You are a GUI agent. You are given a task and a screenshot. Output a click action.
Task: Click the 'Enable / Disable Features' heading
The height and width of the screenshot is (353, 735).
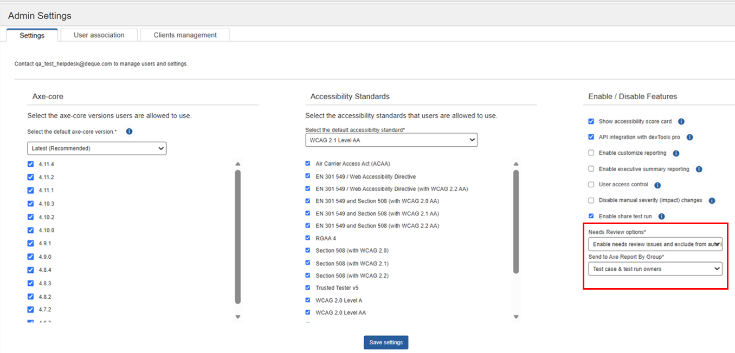pos(633,96)
